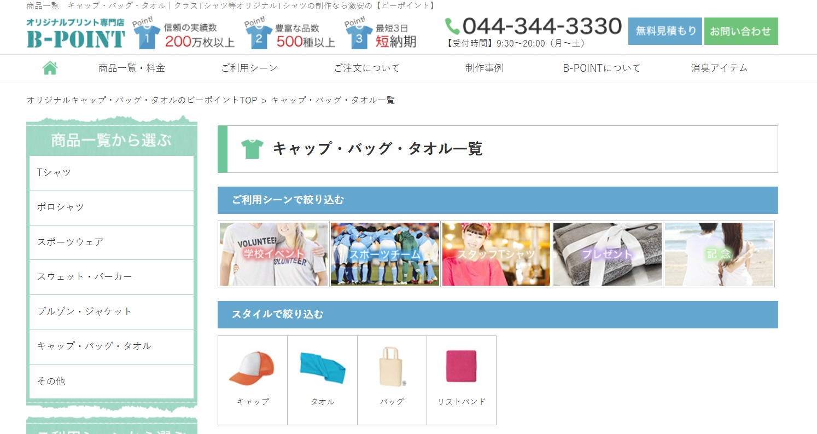Open スウェット・パーカー in the sidebar
This screenshot has width=817, height=434.
tap(112, 277)
